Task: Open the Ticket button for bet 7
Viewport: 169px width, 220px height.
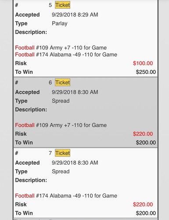Action: [62, 153]
